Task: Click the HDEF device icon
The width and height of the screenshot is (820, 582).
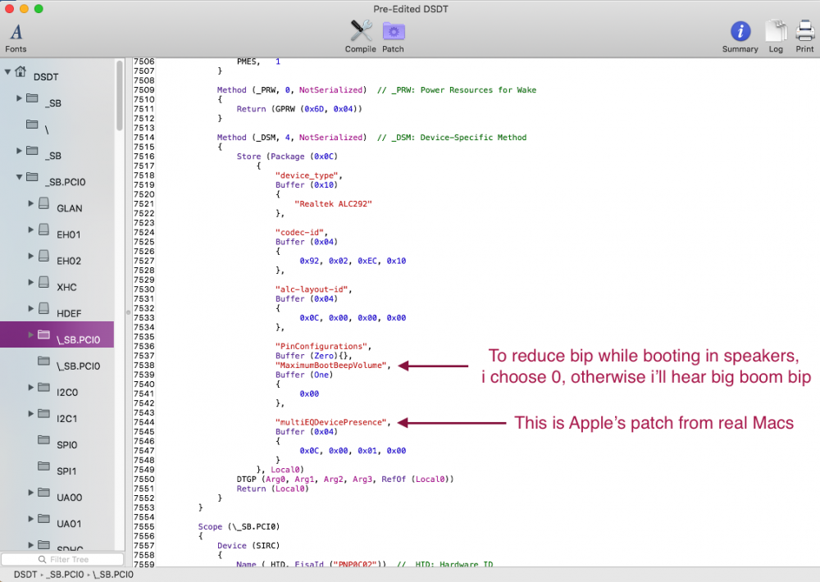Action: (44, 308)
